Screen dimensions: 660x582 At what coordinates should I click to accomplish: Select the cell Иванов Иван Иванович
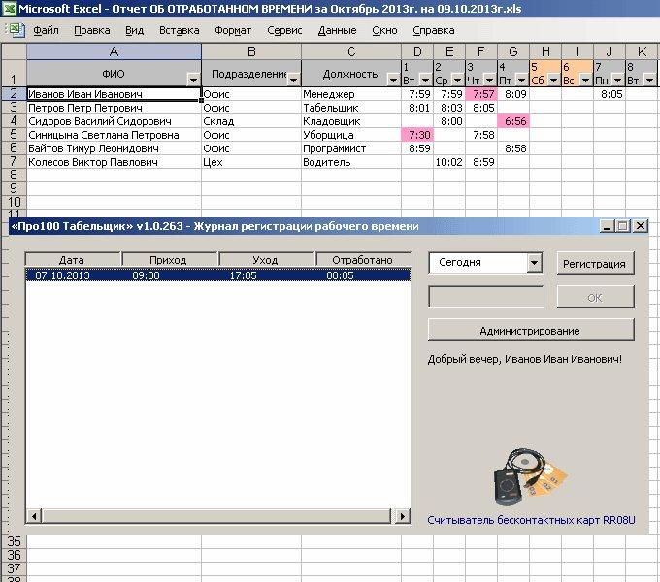115,94
